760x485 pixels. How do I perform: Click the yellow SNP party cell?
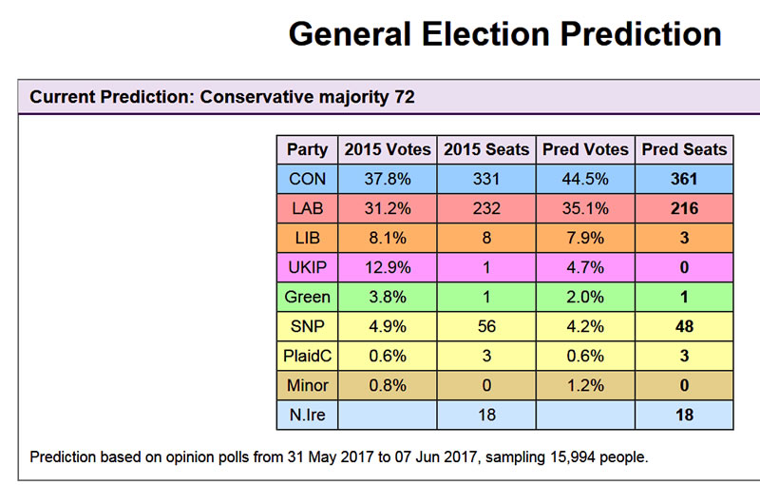pos(307,326)
